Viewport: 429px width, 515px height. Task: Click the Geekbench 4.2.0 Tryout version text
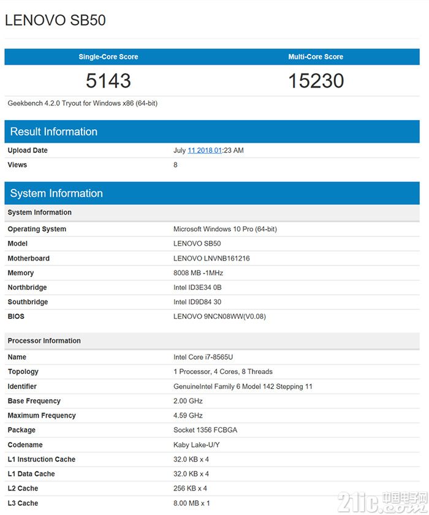click(82, 104)
